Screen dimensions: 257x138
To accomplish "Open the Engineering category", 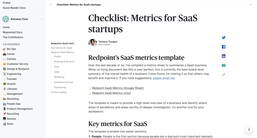I will 14,74.
